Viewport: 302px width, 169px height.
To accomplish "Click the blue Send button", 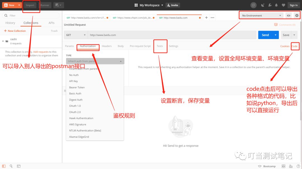I will pos(265,35).
